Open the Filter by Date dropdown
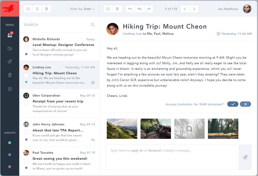Screen dimensions: 258x176 pos(82,9)
